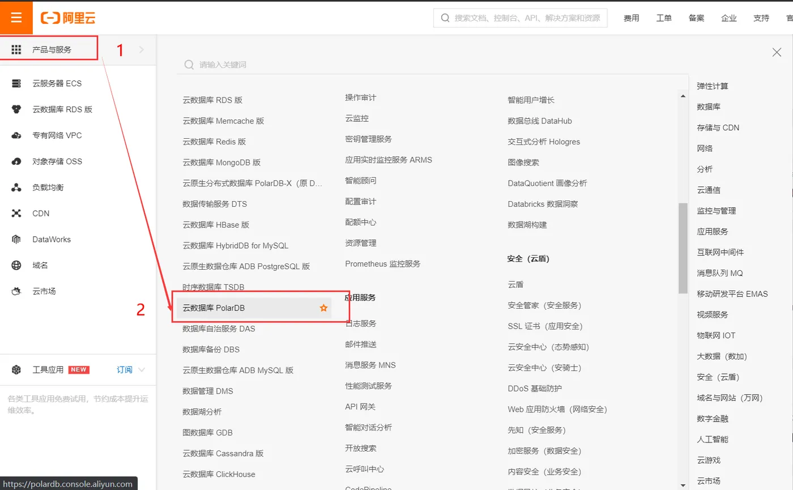Jump to 弹性计算 category
The image size is (793, 490).
(x=713, y=86)
